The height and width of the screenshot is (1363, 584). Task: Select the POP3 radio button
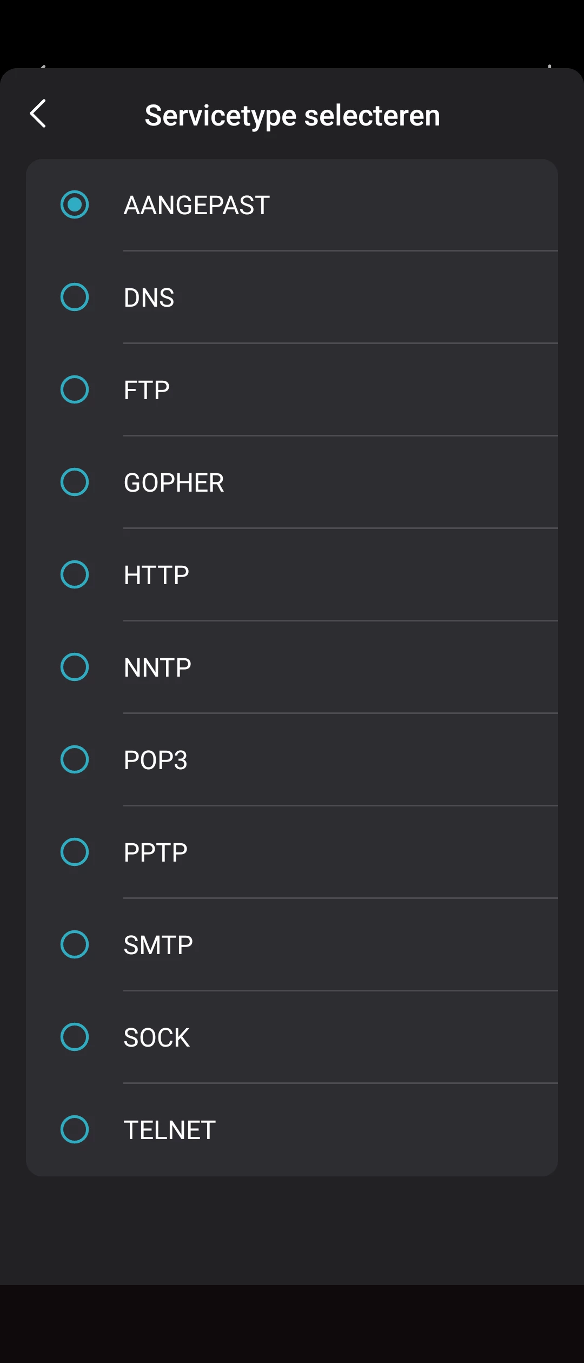coord(75,759)
